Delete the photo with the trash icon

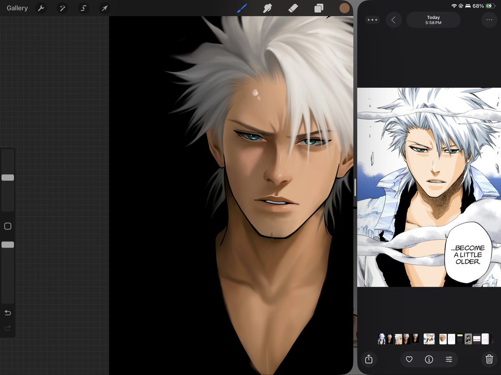(x=489, y=359)
